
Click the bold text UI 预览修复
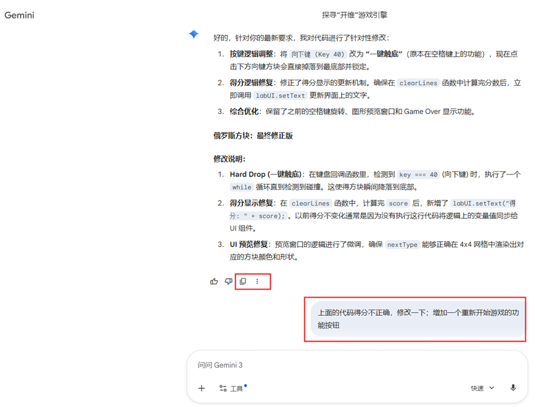(x=249, y=244)
